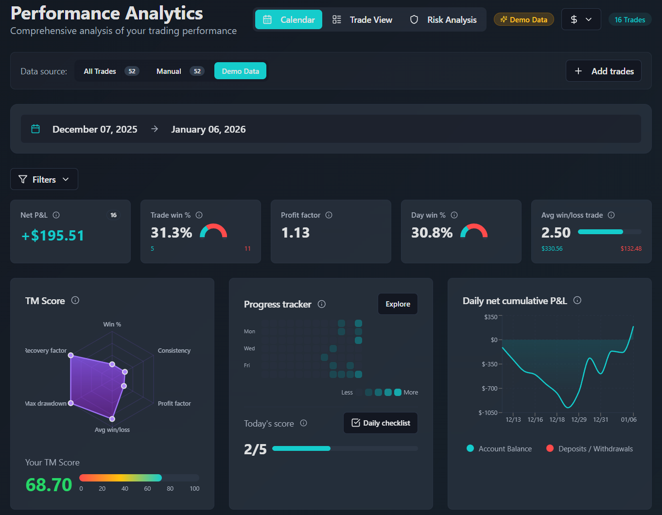
Task: Click the Daily net cumulative P&L info icon
Action: [577, 300]
